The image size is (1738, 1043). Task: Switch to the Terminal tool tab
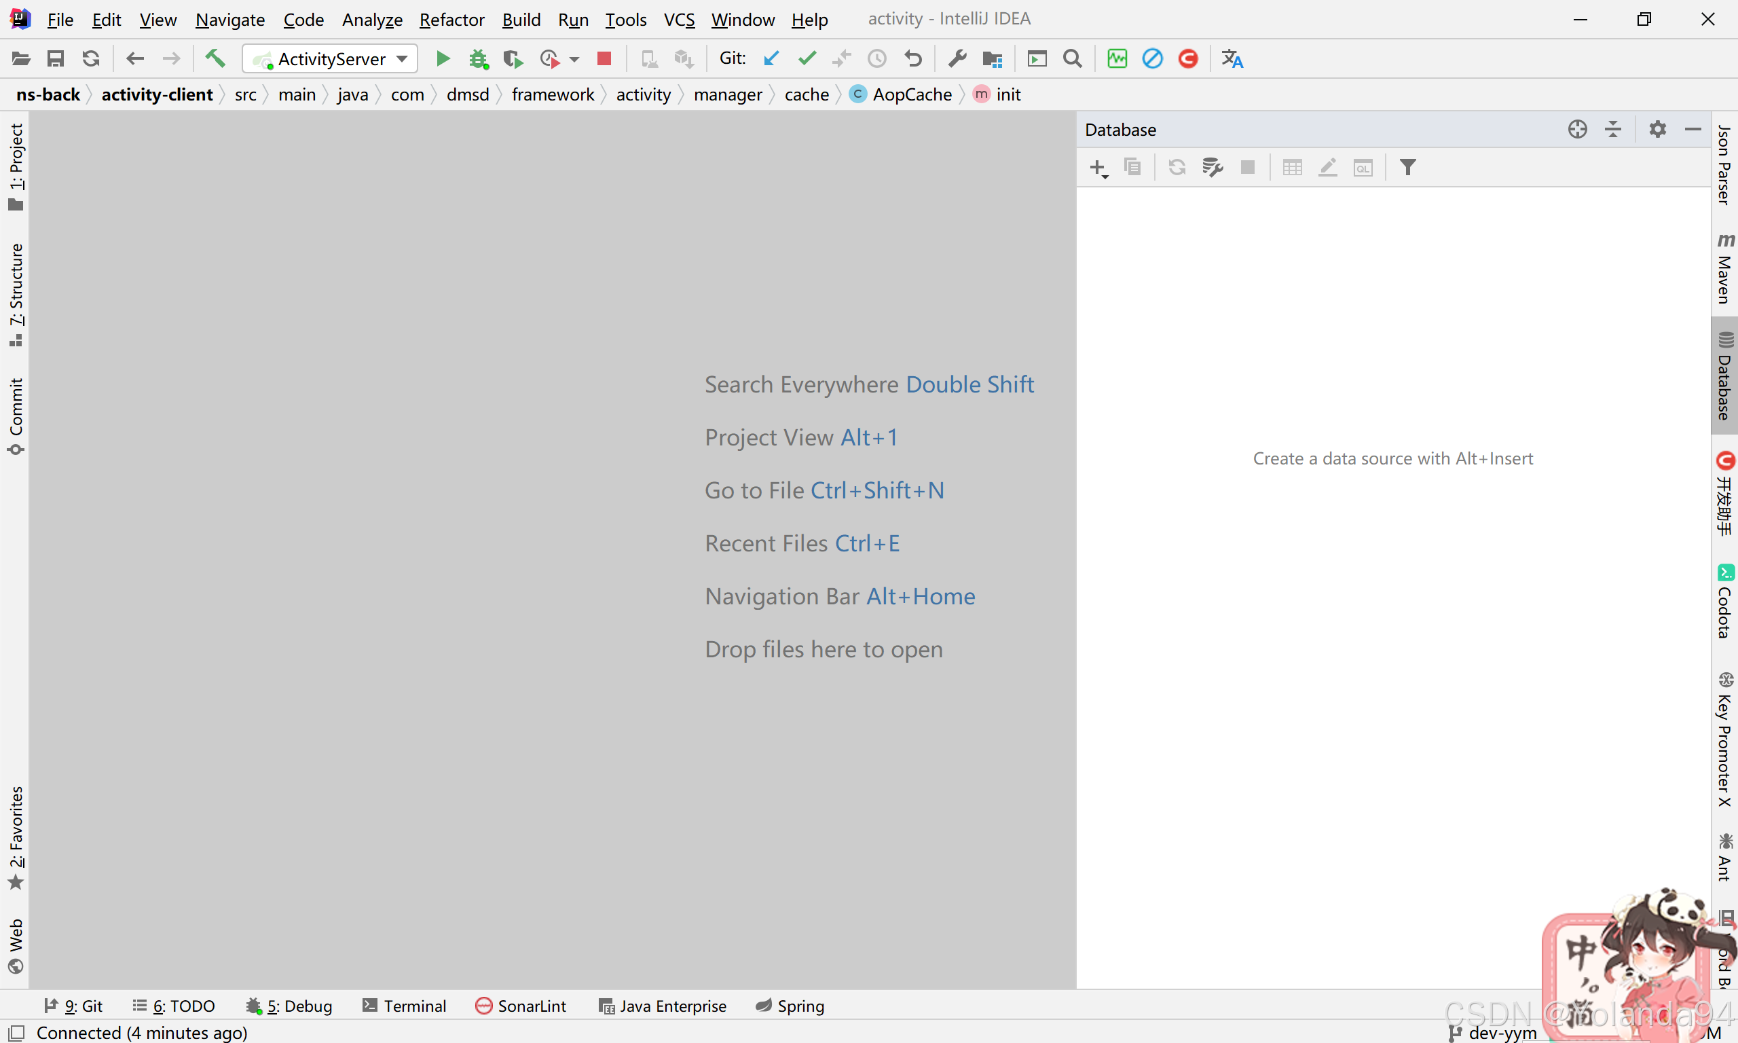coord(405,1006)
